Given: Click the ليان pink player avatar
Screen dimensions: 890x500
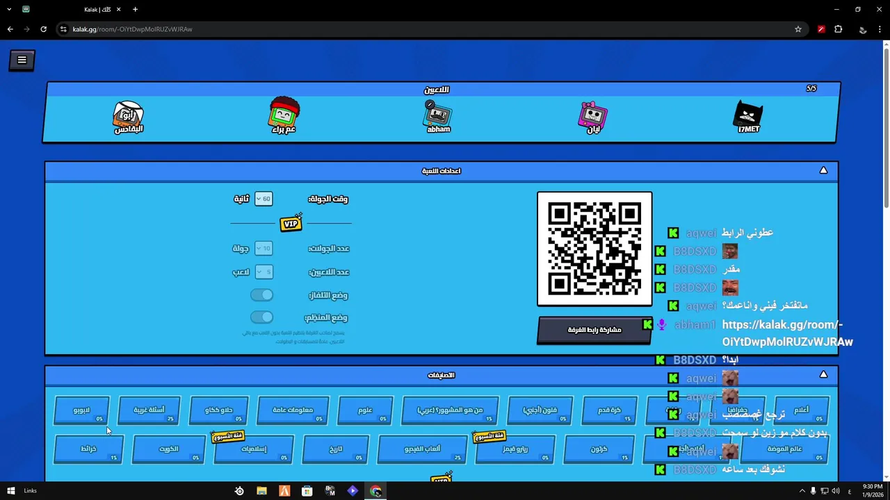Looking at the screenshot, I should pos(593,117).
